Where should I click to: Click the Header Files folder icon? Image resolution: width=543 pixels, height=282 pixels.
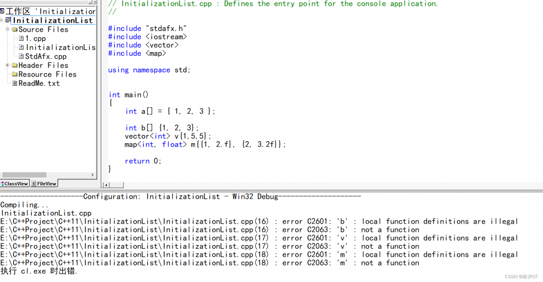pos(14,66)
